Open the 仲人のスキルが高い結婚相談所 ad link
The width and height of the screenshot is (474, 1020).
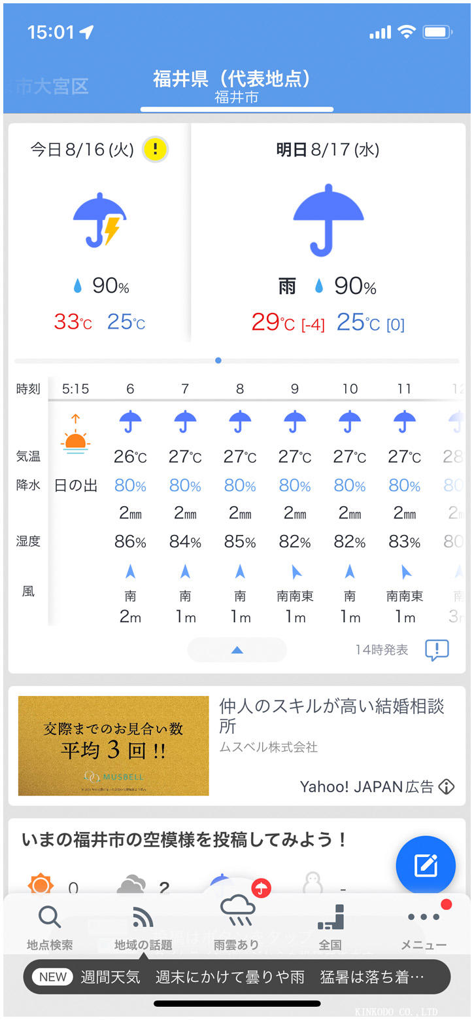click(331, 716)
